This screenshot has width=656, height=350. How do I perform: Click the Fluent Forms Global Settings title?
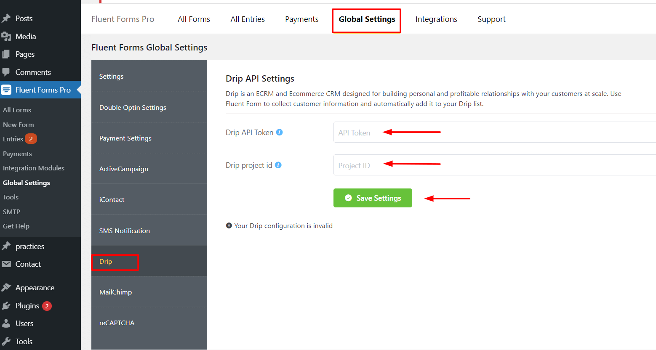[x=149, y=48]
